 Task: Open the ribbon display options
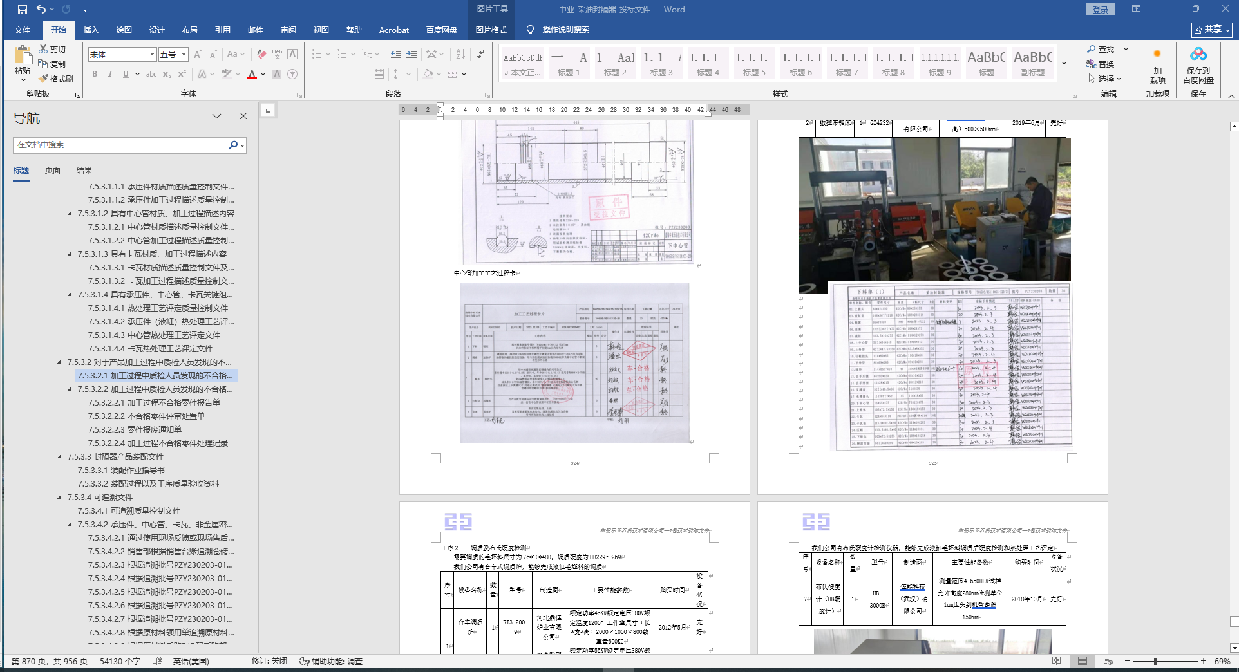[x=1136, y=9]
